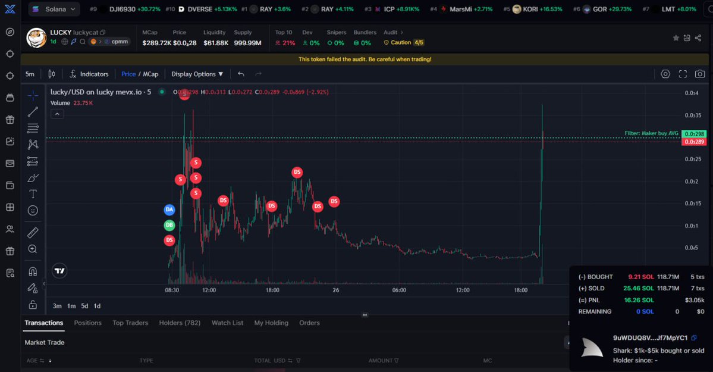713x372 pixels.
Task: Open the Display Options dropdown
Action: [x=197, y=74]
